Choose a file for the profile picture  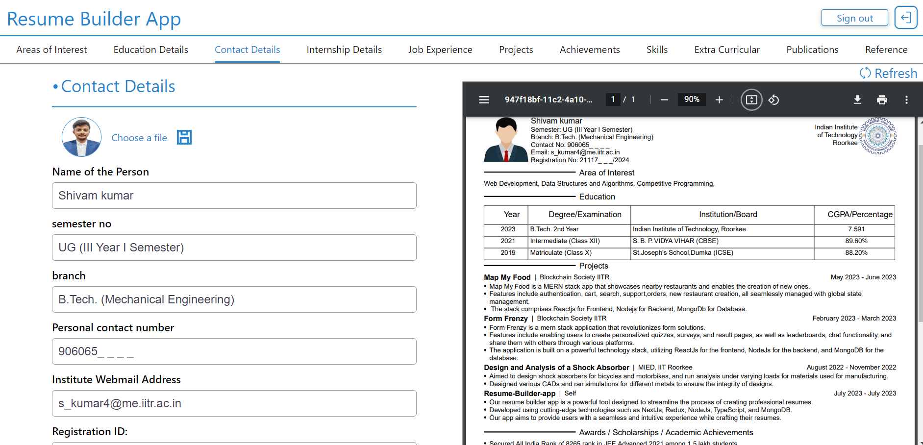pyautogui.click(x=139, y=137)
